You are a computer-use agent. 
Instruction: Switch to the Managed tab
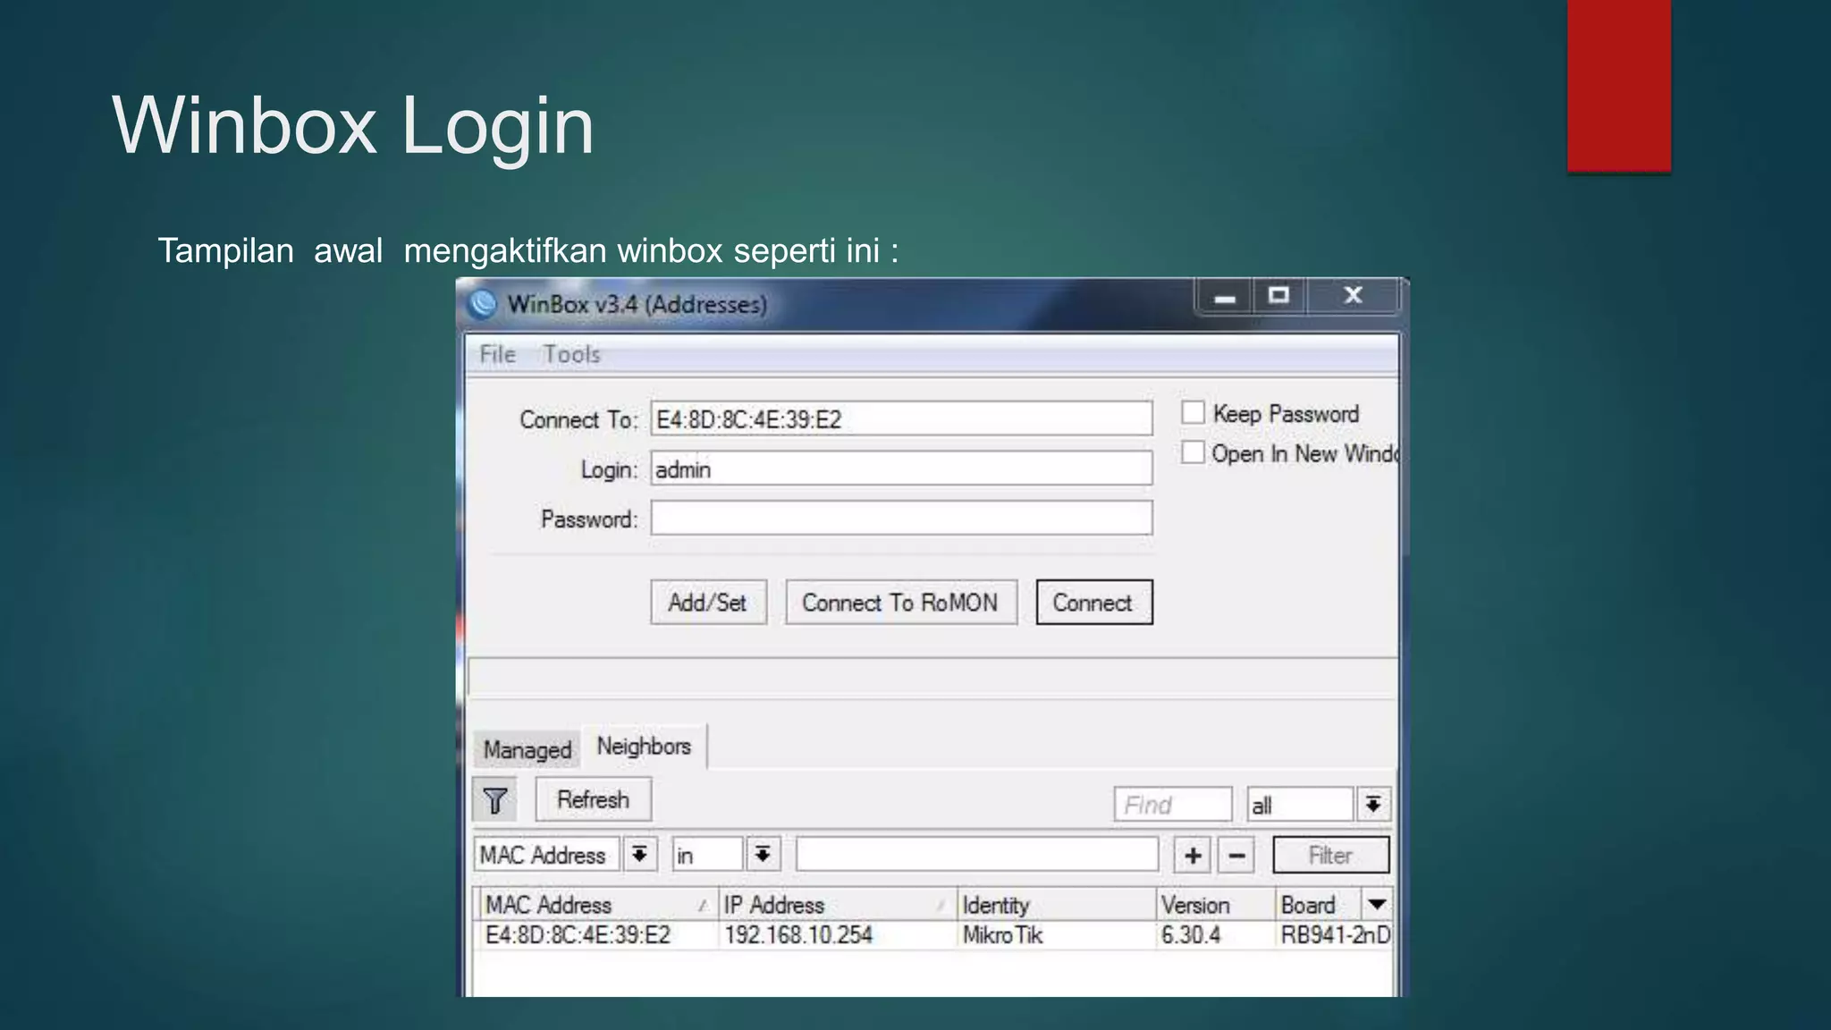527,749
